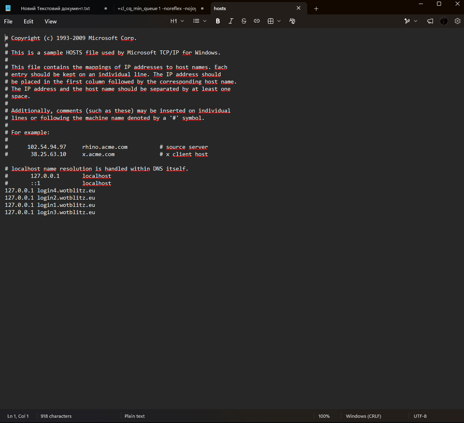This screenshot has height=423, width=464.
Task: Expand the table options dropdown
Action: pos(279,21)
